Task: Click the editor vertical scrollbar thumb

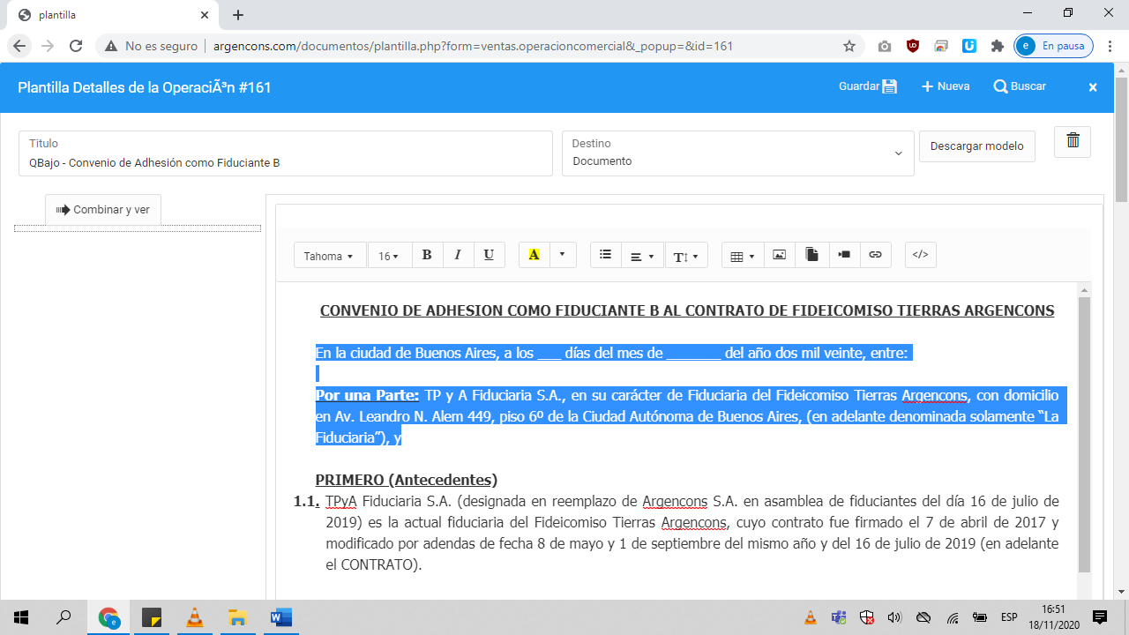Action: [1084, 435]
